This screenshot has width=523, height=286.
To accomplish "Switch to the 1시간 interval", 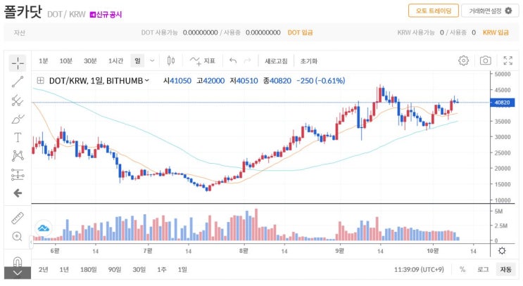I will coord(115,61).
